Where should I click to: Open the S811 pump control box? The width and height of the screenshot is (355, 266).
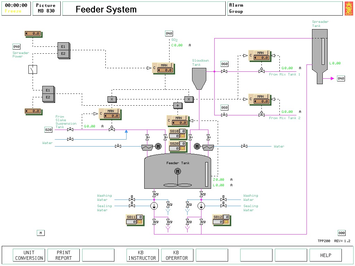pos(135,220)
